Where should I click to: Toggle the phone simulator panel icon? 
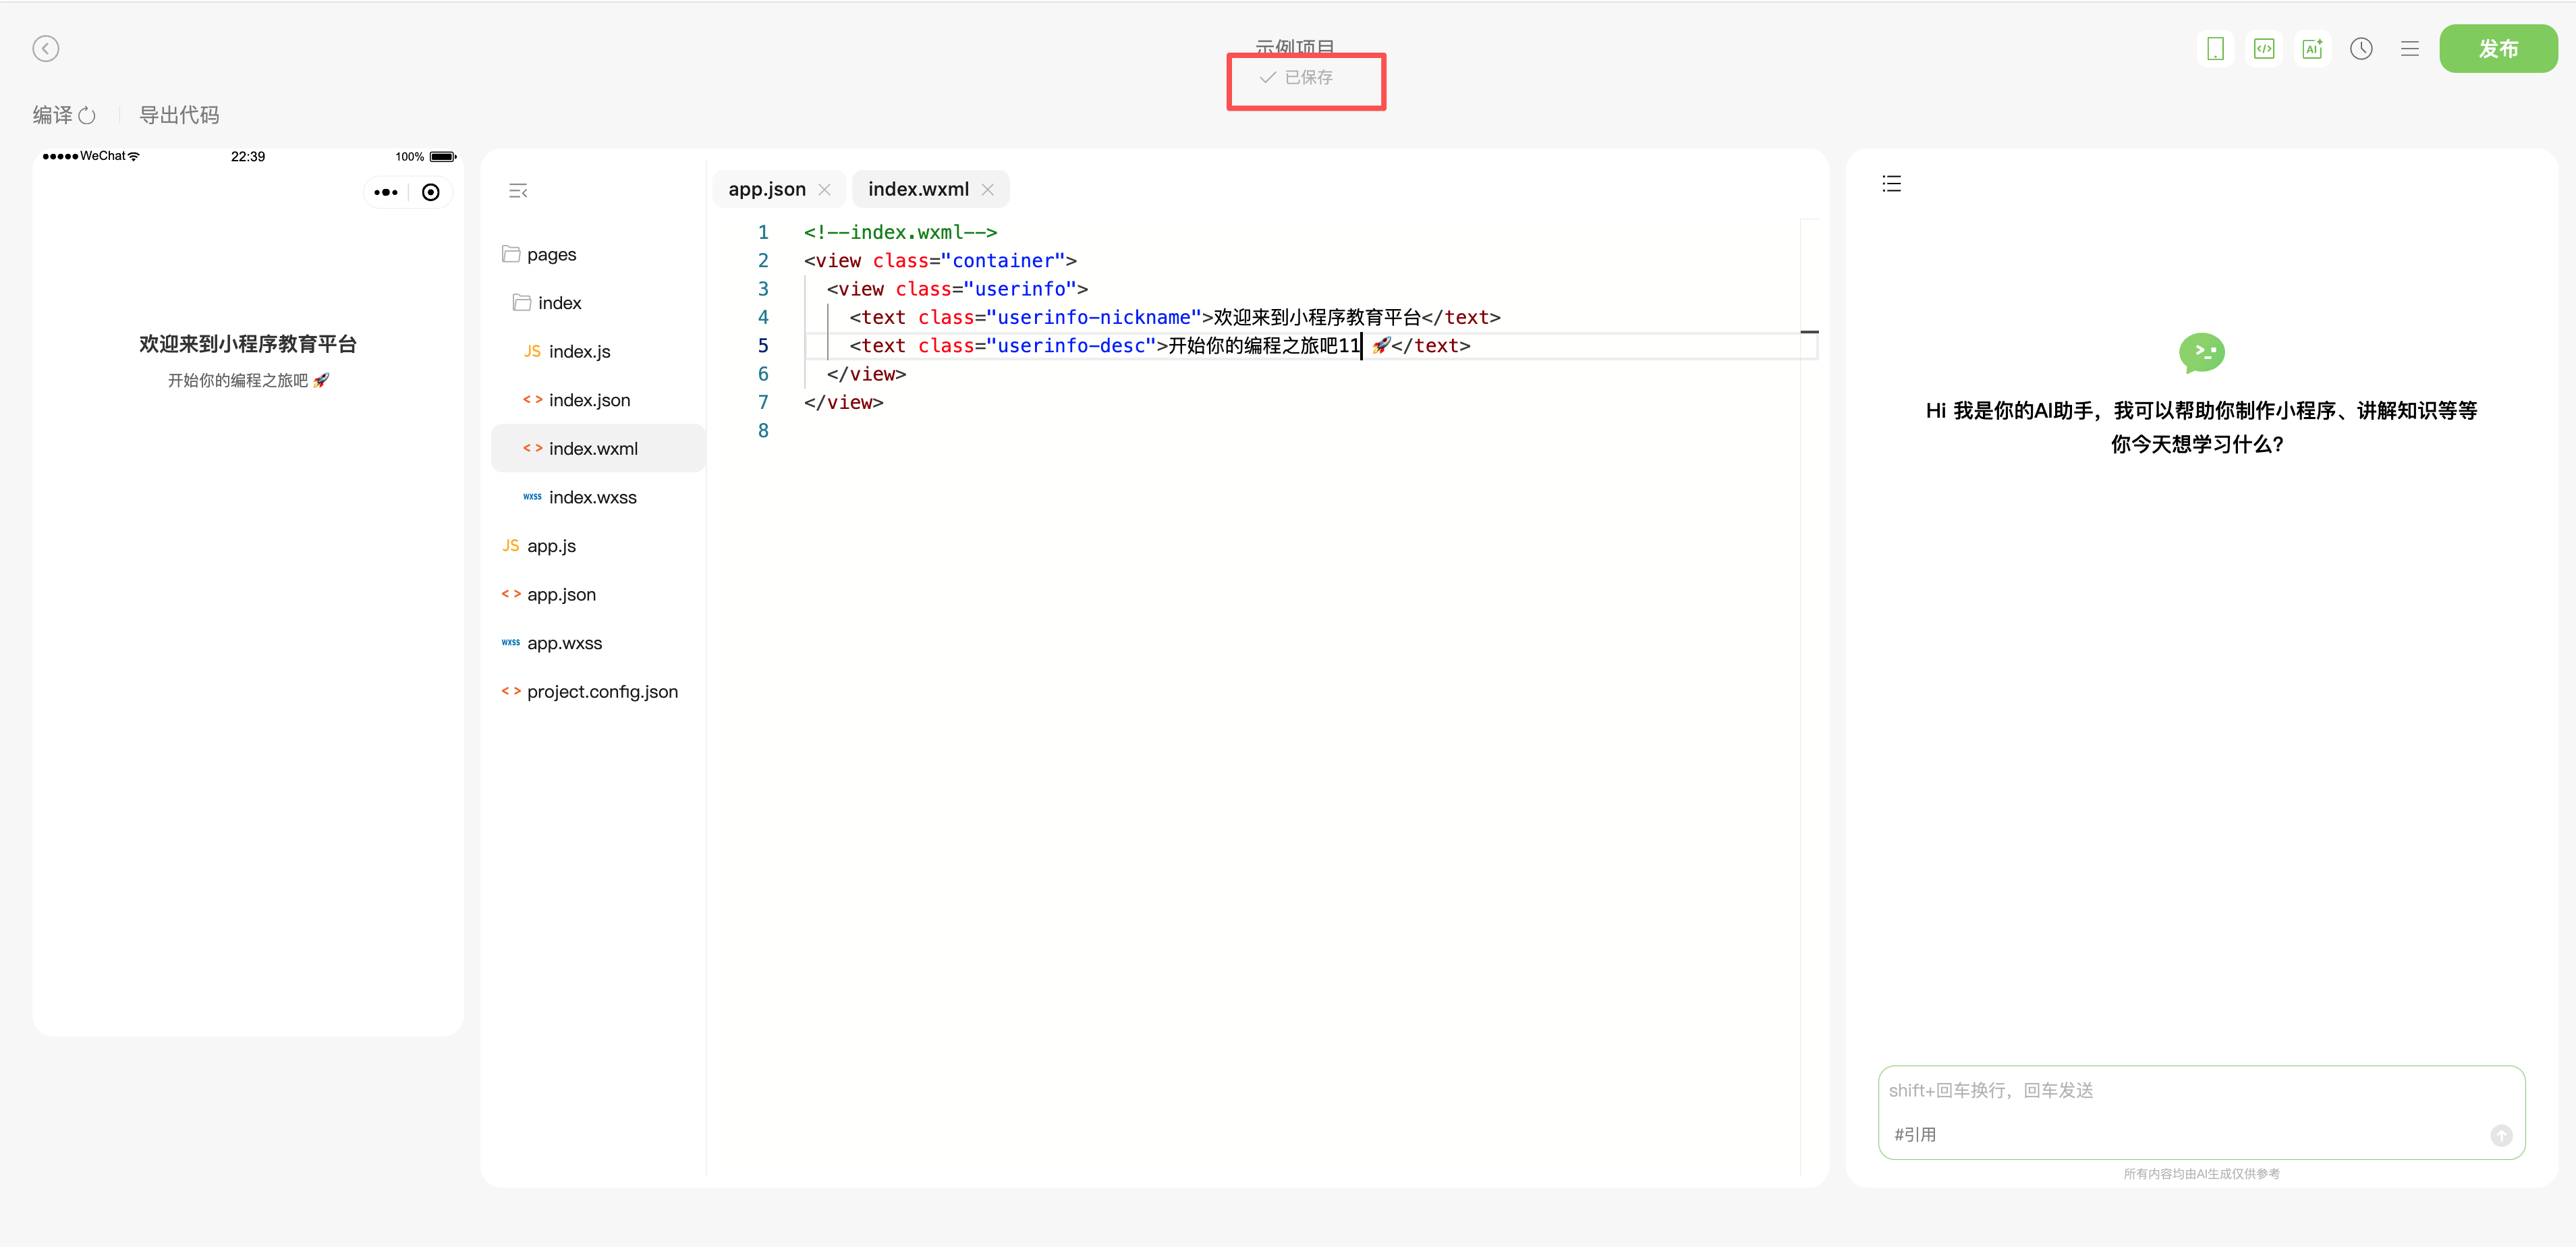[x=2215, y=49]
